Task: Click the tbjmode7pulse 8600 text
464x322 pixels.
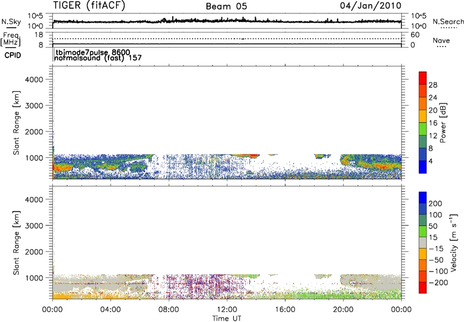Action: (93, 52)
